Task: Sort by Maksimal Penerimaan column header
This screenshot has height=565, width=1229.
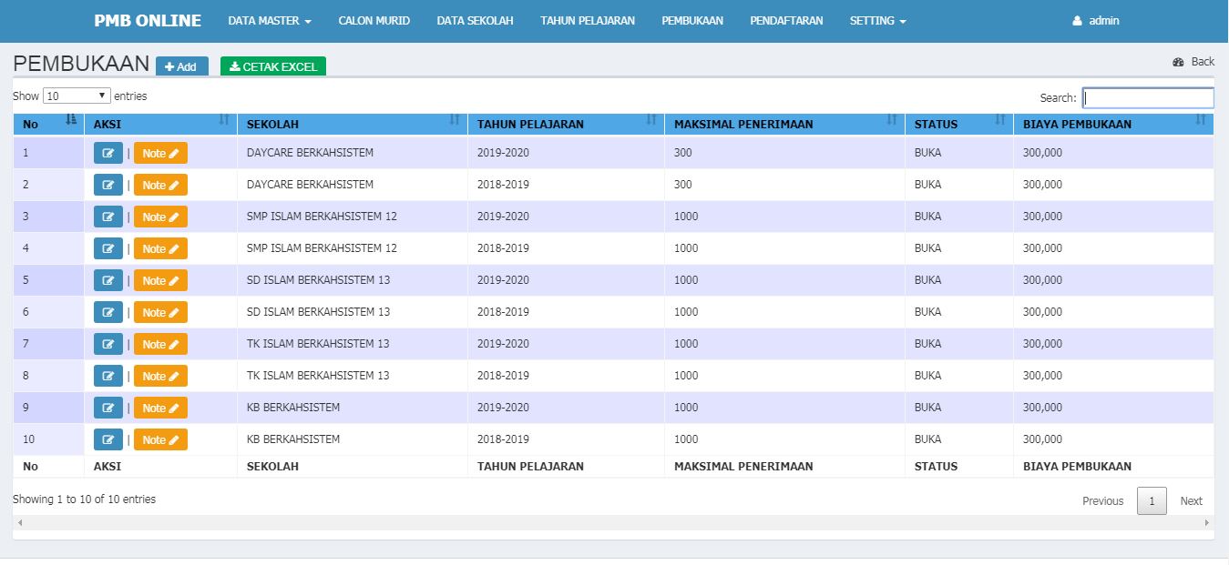Action: tap(783, 124)
